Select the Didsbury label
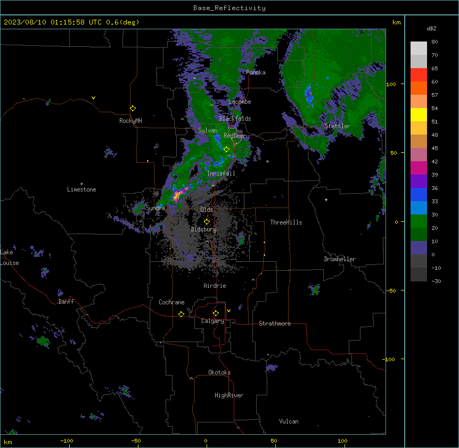459x448 pixels. [x=204, y=229]
